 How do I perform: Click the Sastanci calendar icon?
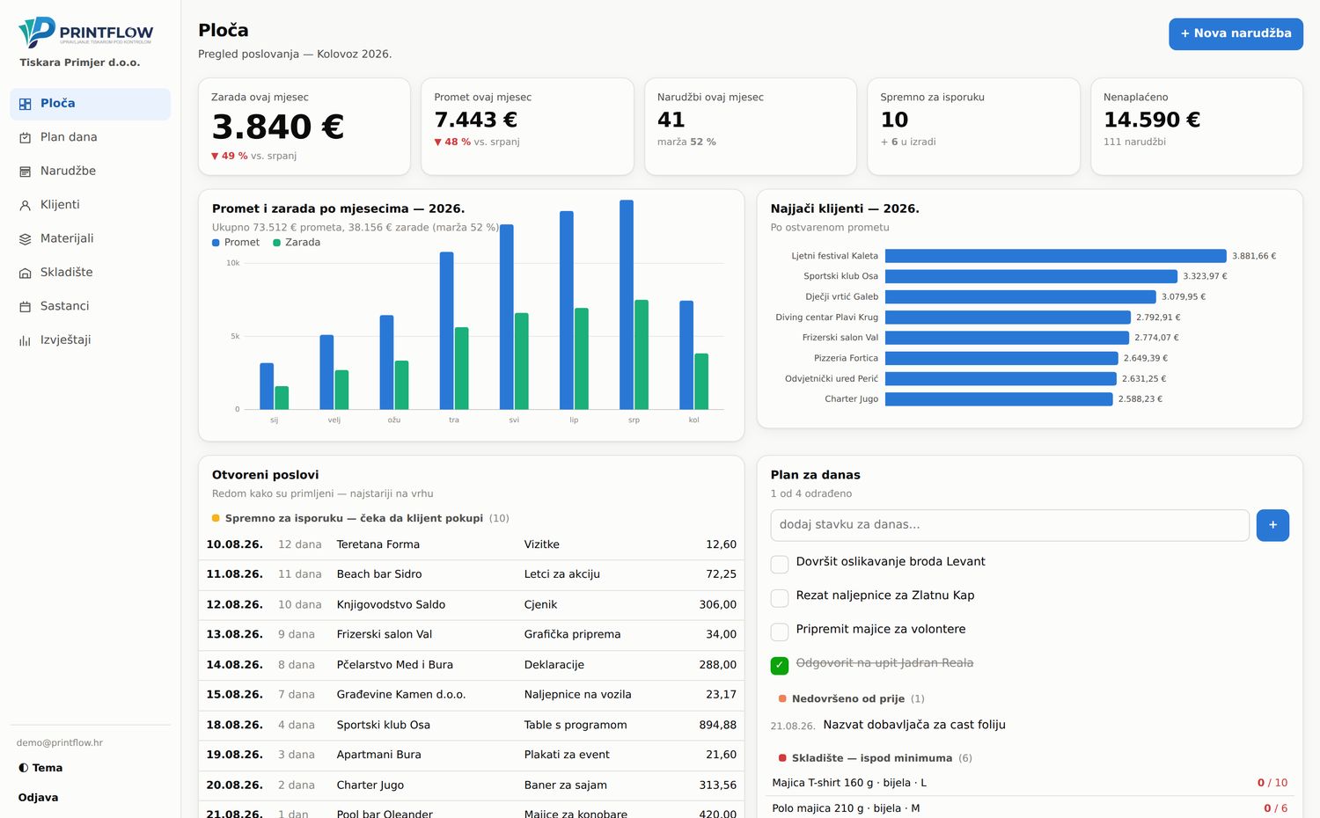click(x=25, y=307)
